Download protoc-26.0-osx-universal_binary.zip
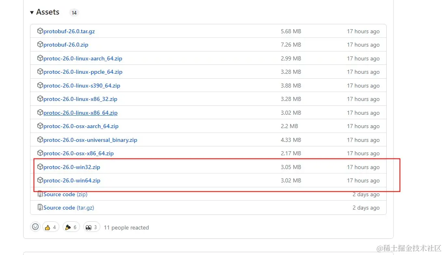 pyautogui.click(x=90, y=140)
